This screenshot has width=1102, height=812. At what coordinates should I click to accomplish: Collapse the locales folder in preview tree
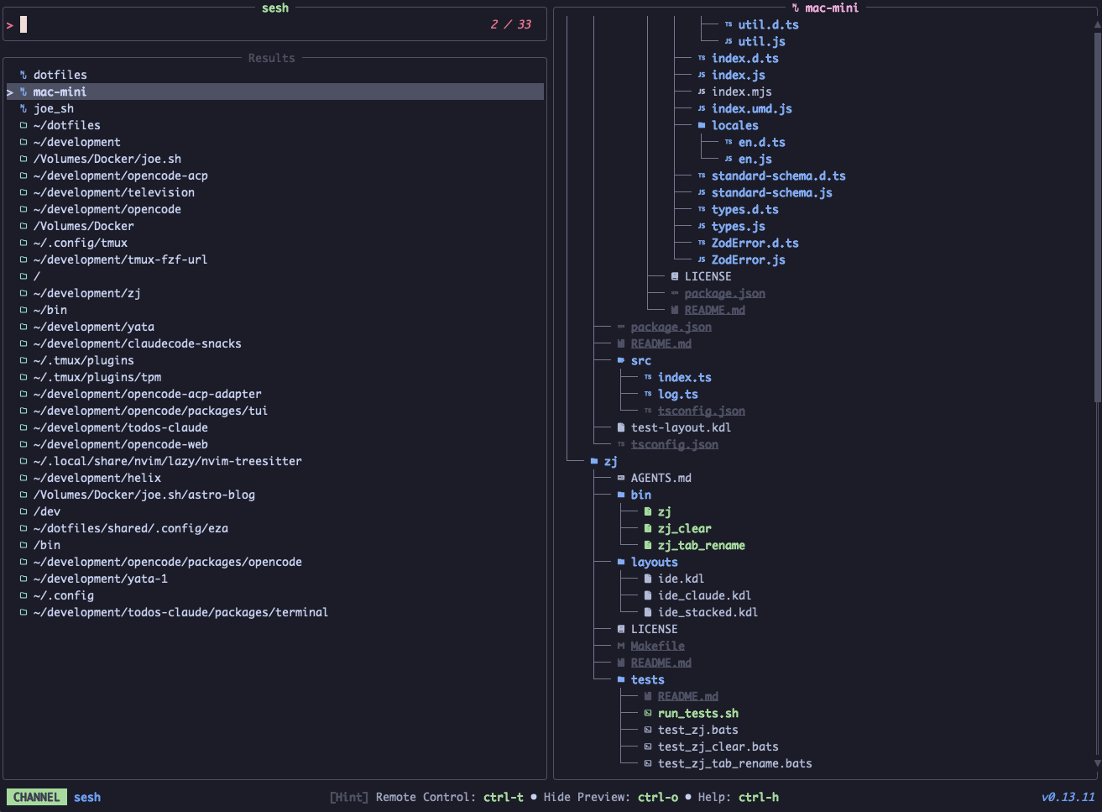point(702,125)
